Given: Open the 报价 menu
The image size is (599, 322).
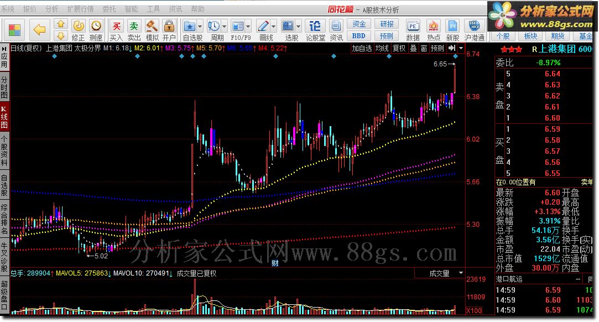Looking at the screenshot, I should point(29,9).
